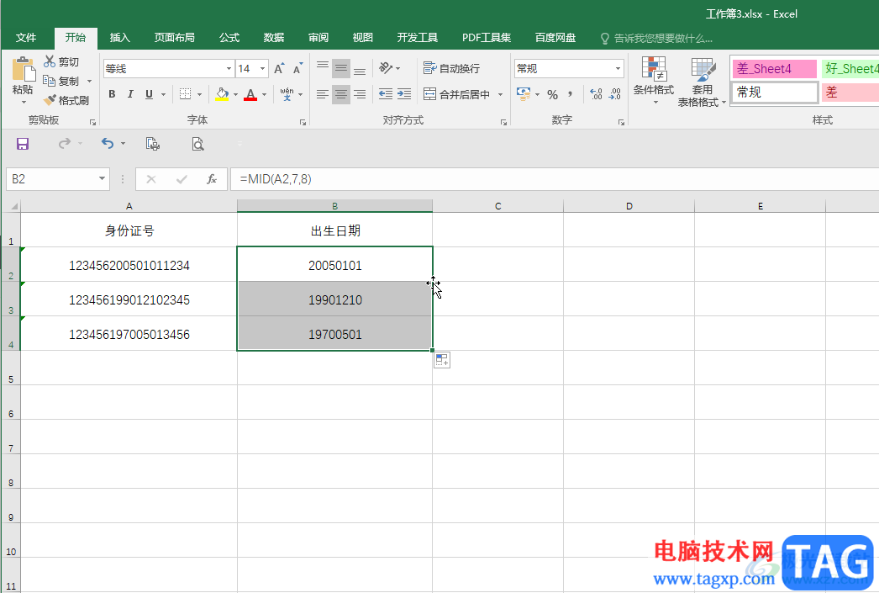The width and height of the screenshot is (879, 593).
Task: Switch to the 插入 Insert tab
Action: tap(120, 38)
